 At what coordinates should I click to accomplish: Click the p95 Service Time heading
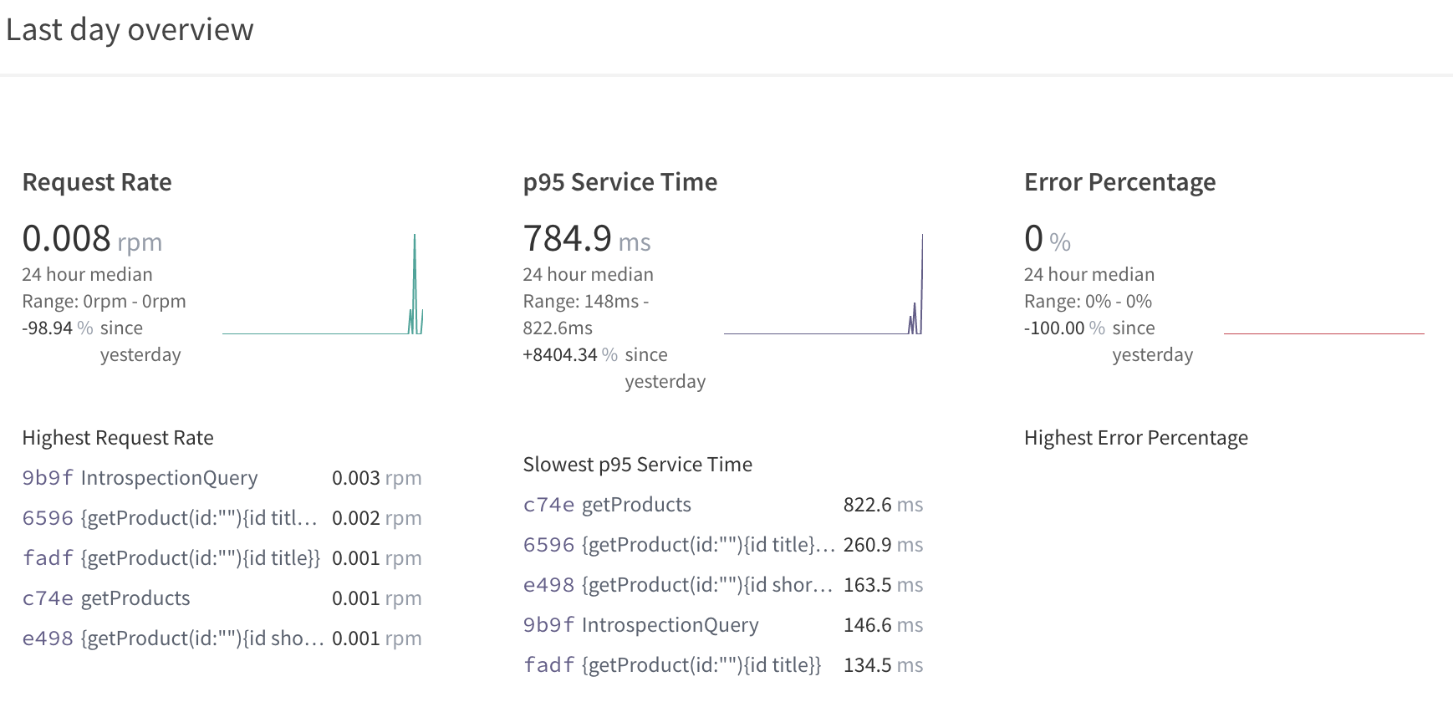[619, 182]
